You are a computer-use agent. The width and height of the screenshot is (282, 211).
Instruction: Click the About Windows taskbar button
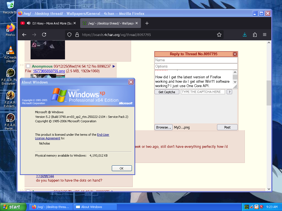pos(95,207)
